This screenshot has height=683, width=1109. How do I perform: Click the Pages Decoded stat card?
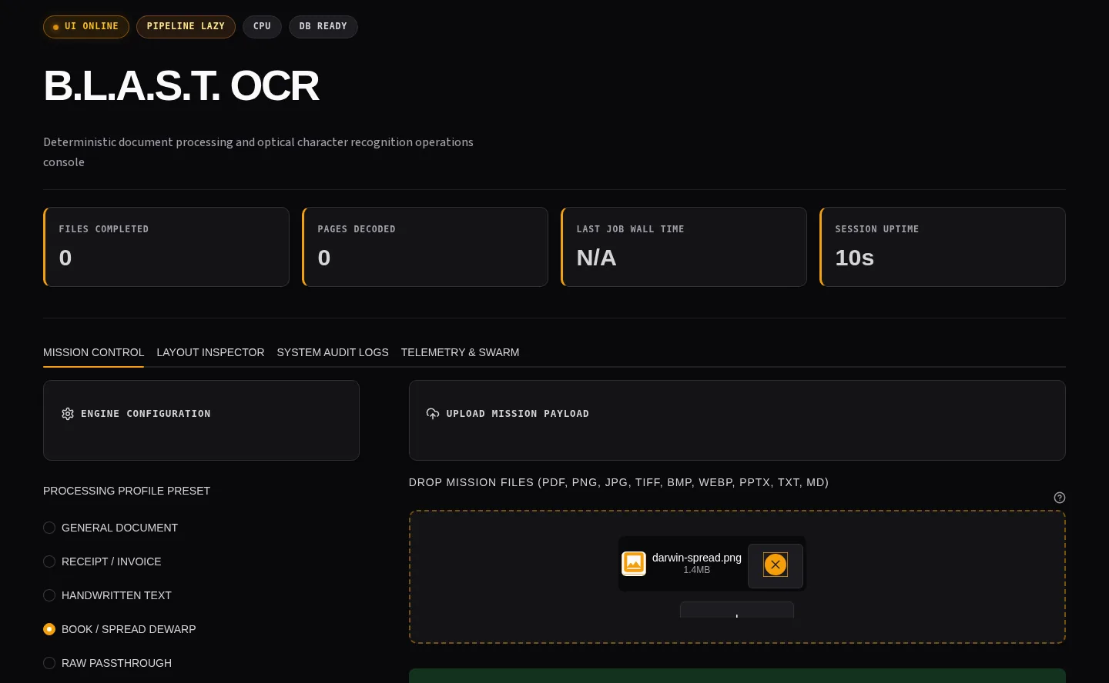(x=425, y=247)
